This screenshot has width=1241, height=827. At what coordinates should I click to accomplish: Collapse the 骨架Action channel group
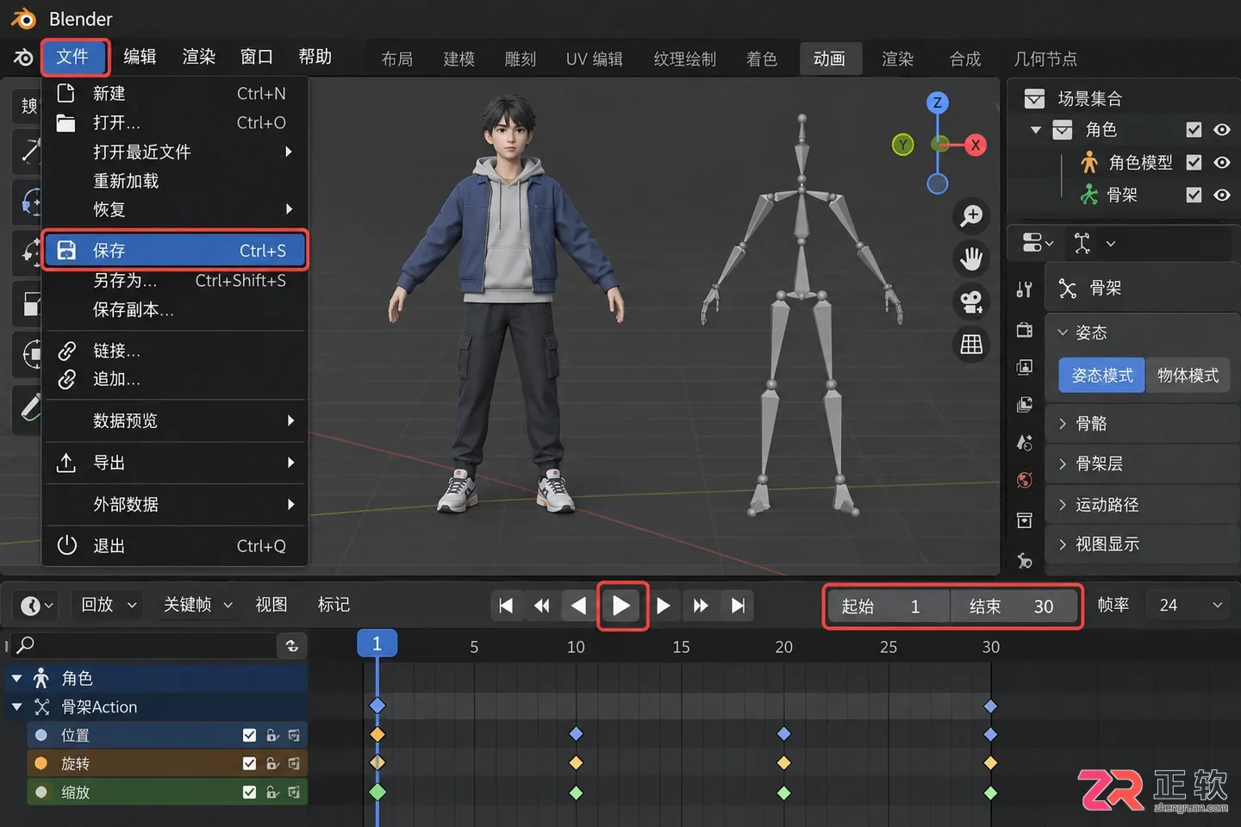[16, 707]
